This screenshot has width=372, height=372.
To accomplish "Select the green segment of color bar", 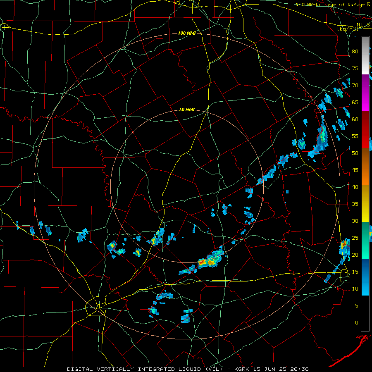I will (365, 240).
